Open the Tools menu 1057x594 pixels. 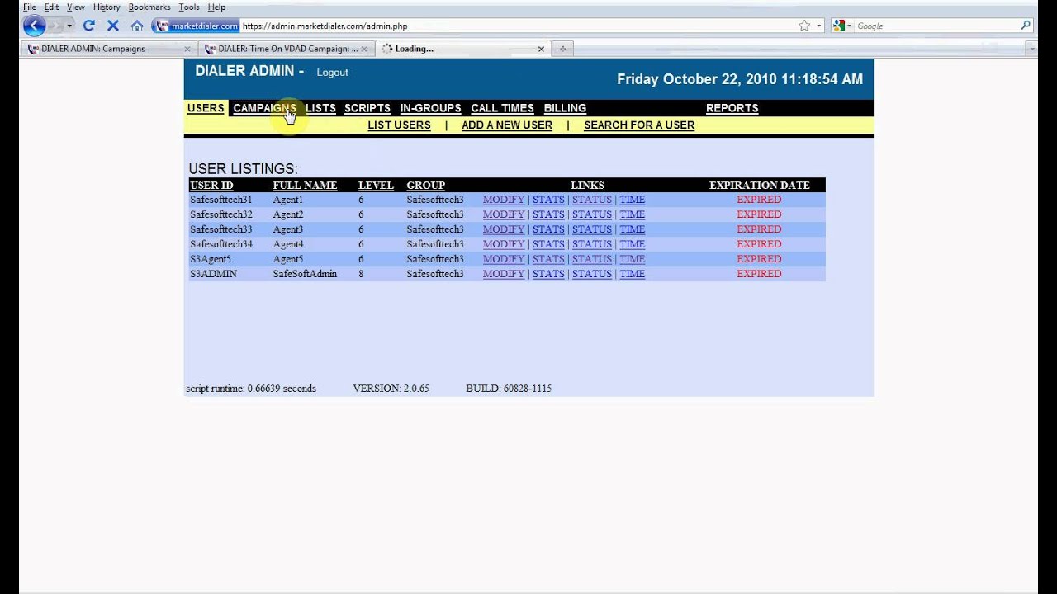point(189,7)
